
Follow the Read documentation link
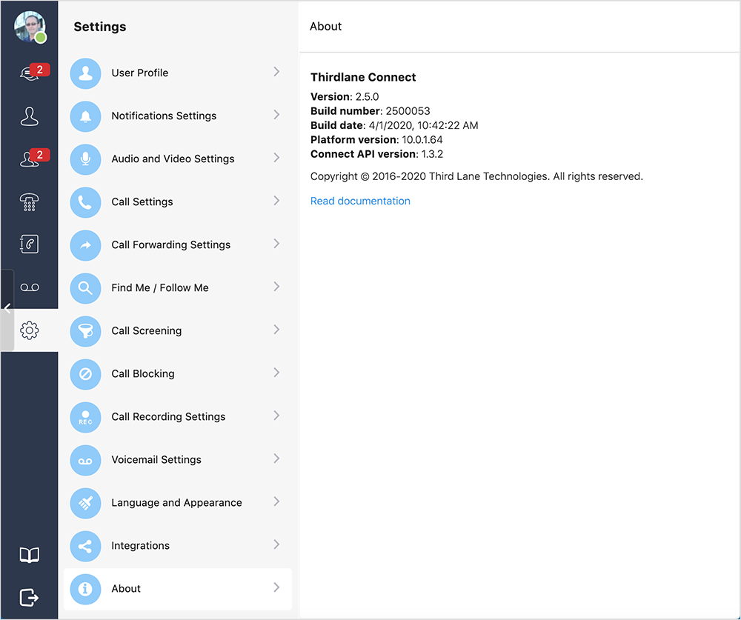pyautogui.click(x=360, y=201)
